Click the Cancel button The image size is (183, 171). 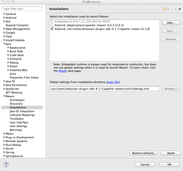tap(145, 165)
